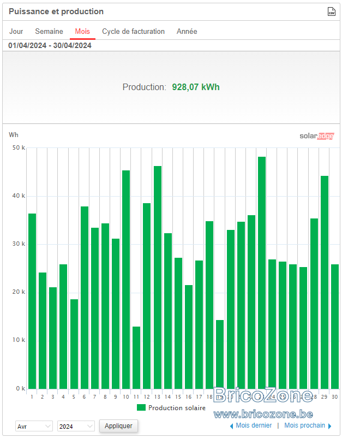Click the shortest green bar, day 11

(x=136, y=358)
